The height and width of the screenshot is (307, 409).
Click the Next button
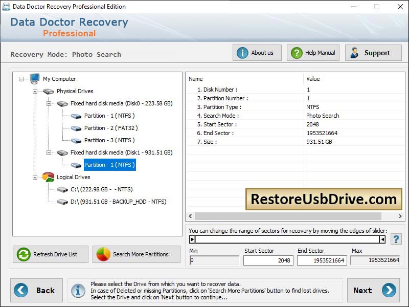point(373,290)
